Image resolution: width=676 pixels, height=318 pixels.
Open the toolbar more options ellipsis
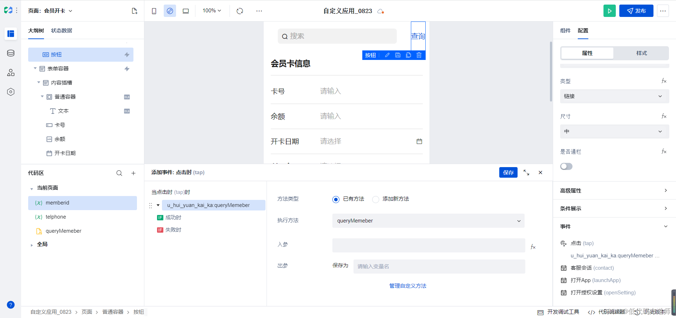[x=259, y=11]
